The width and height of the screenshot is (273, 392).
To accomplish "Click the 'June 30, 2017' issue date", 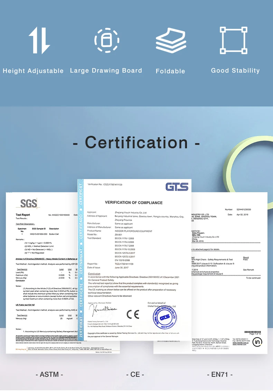I will (x=122, y=268).
